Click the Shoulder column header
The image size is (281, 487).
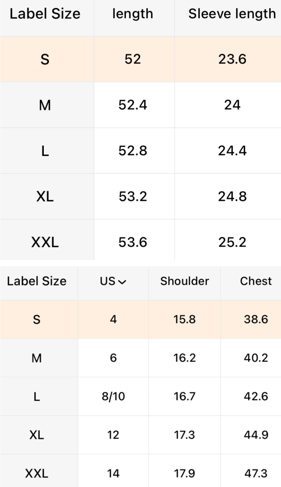pos(185,281)
